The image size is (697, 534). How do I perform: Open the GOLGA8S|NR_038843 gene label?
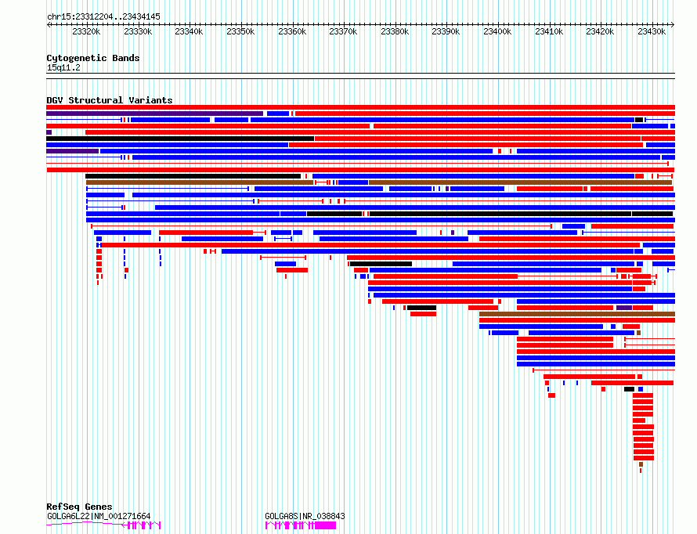click(305, 516)
